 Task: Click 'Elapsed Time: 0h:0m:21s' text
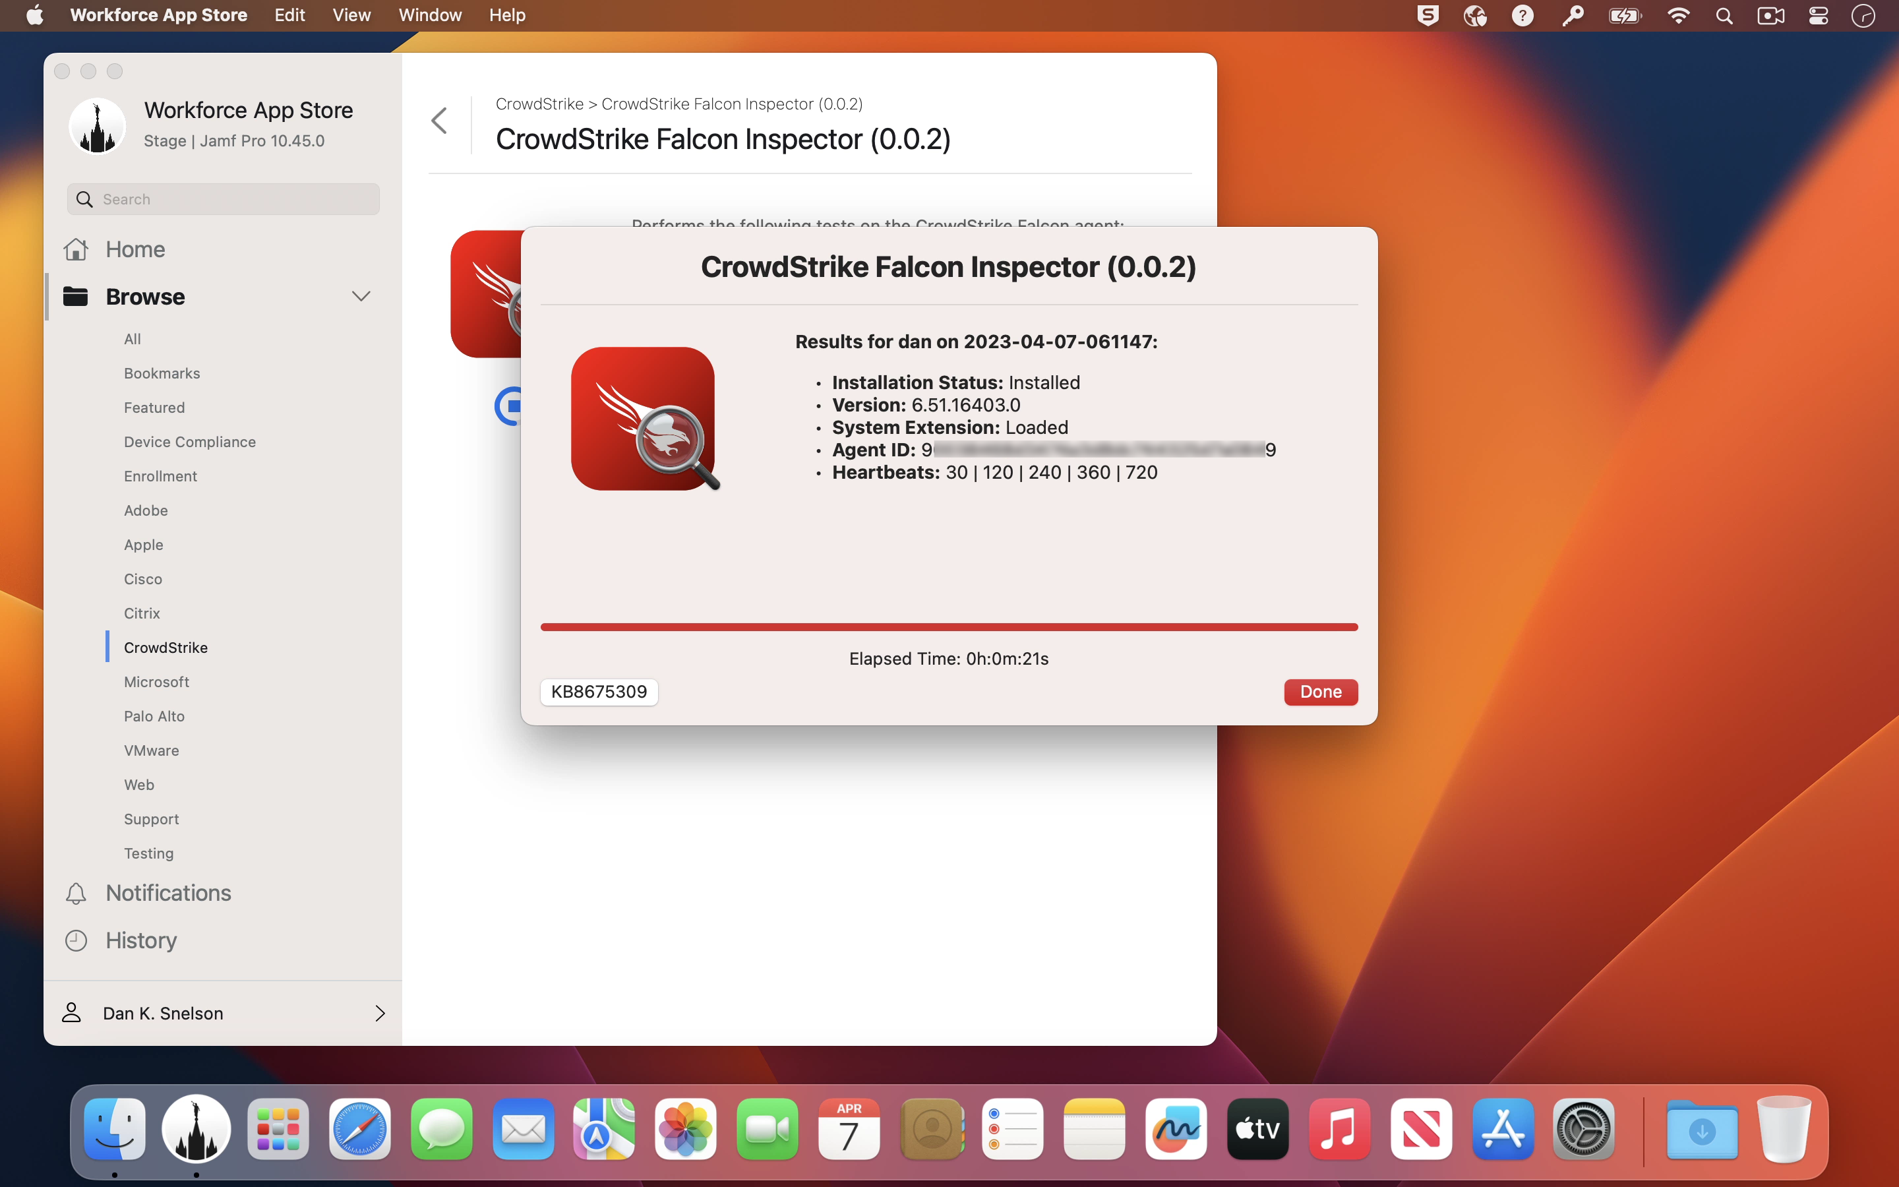click(949, 659)
